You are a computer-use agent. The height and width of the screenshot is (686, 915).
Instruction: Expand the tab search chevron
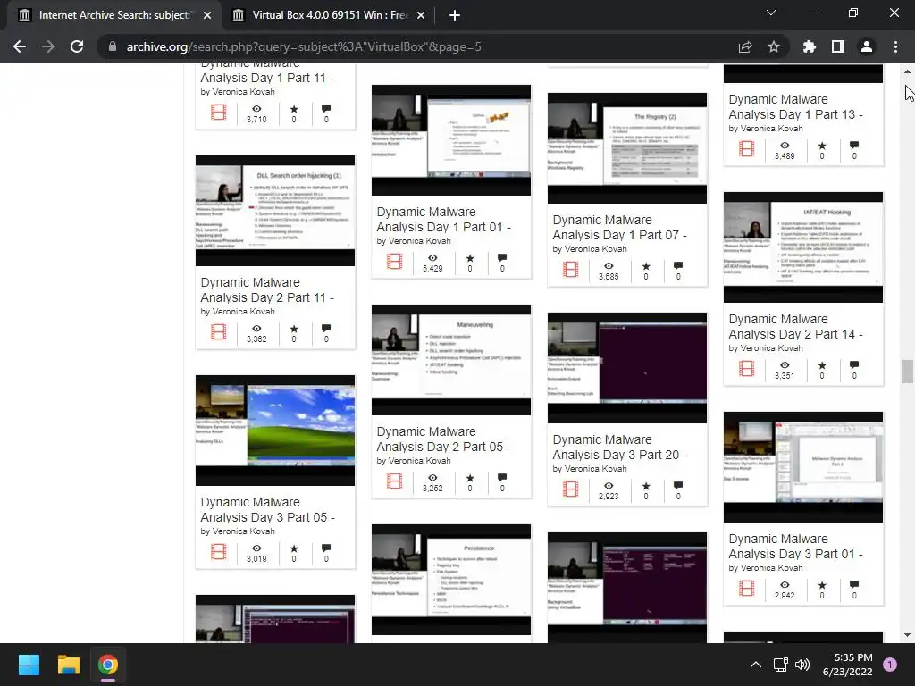pyautogui.click(x=771, y=13)
